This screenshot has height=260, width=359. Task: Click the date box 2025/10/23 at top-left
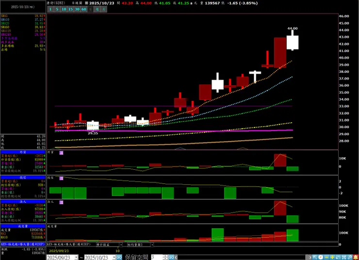coord(23,7)
